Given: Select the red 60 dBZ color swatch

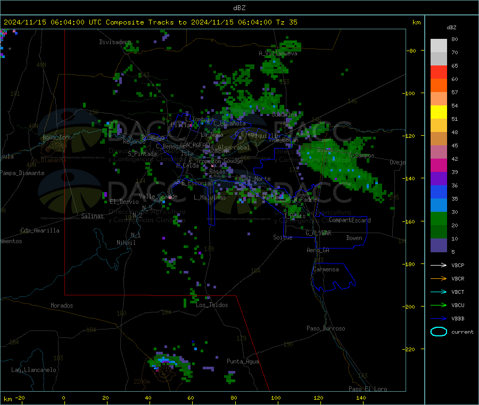Looking at the screenshot, I should point(439,72).
